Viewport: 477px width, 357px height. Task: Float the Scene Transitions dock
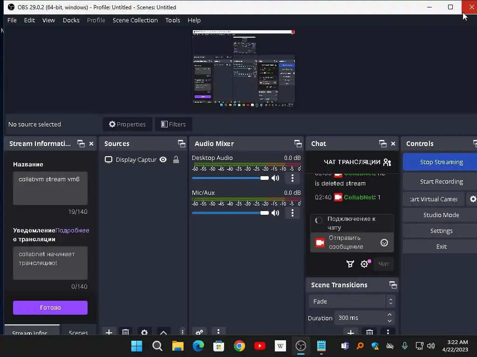393,285
